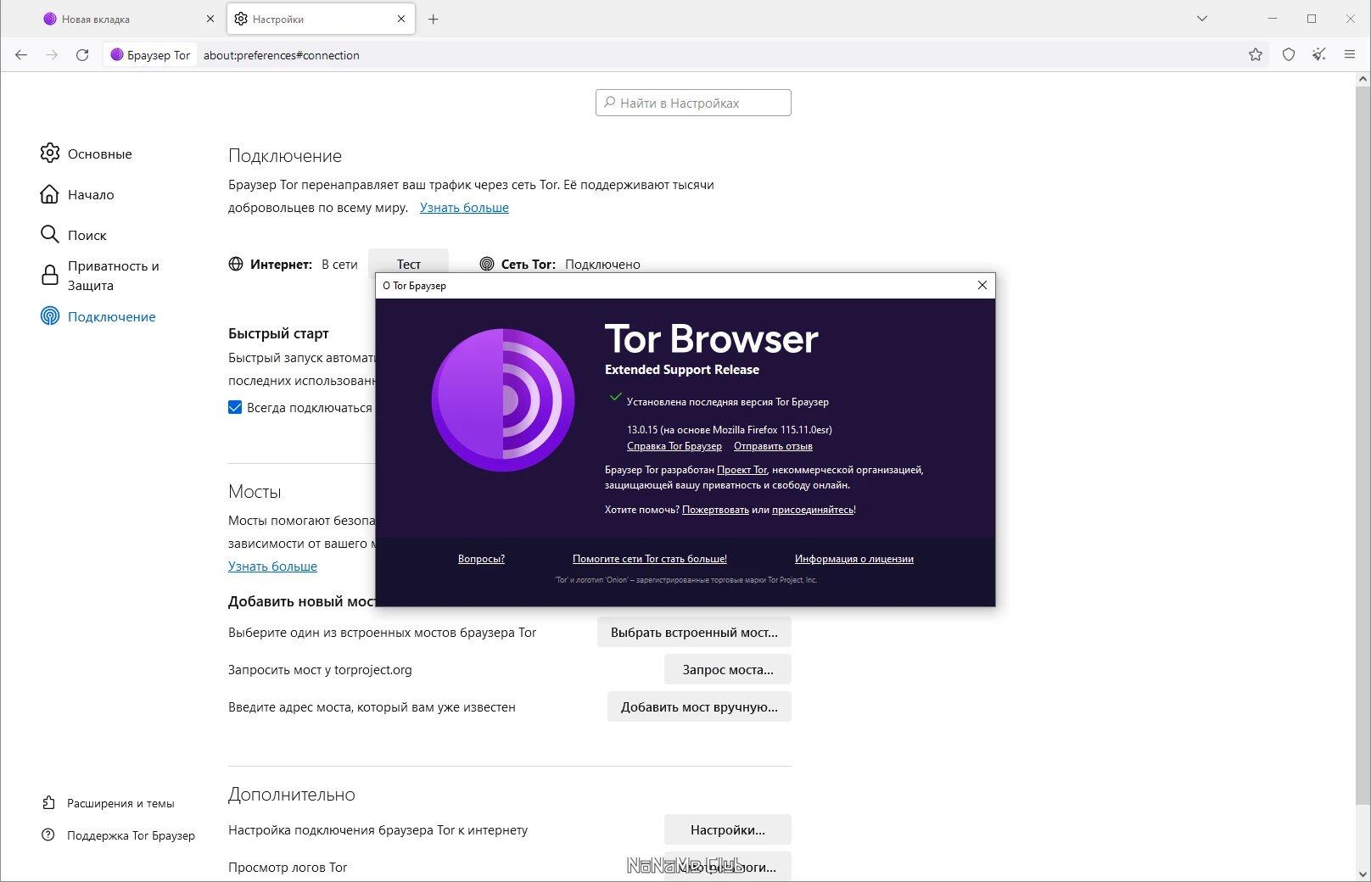This screenshot has height=882, width=1371.
Task: Click the back arrow navigation icon
Action: (21, 55)
